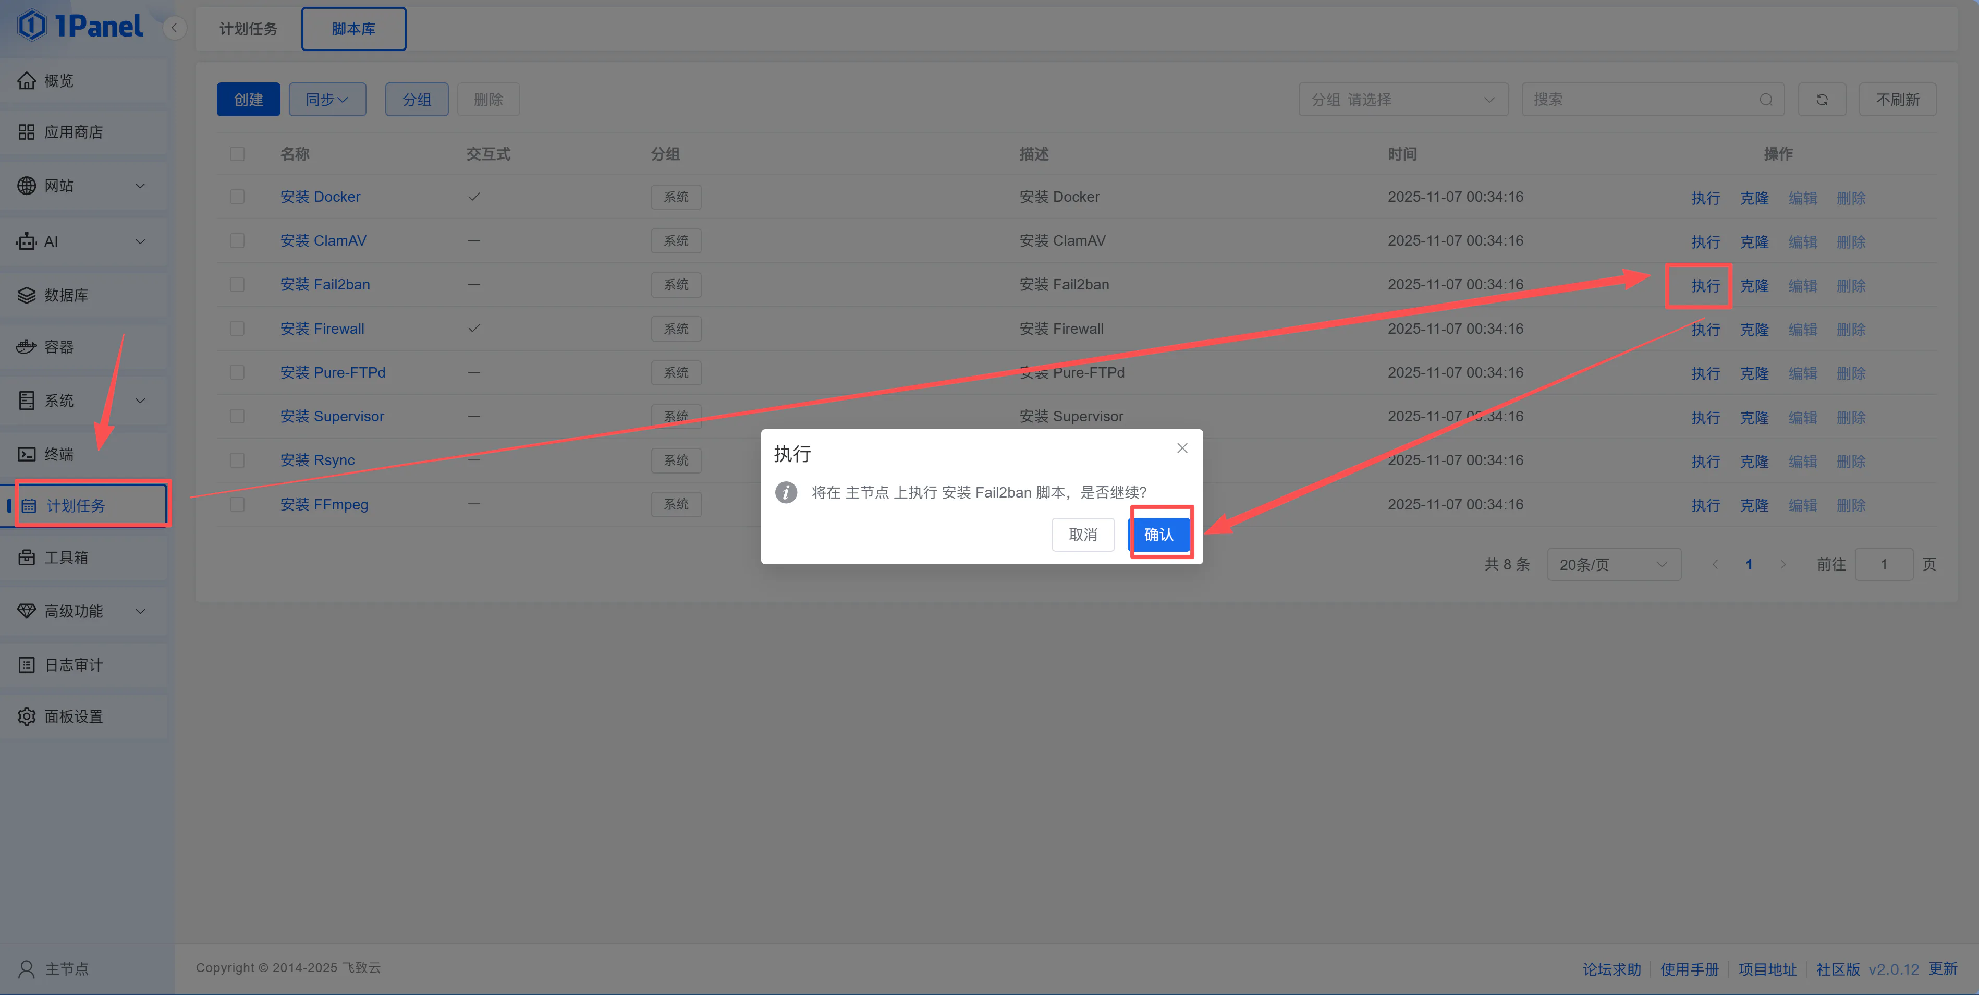
Task: Open 项目地址 footer link
Action: [x=1768, y=969]
